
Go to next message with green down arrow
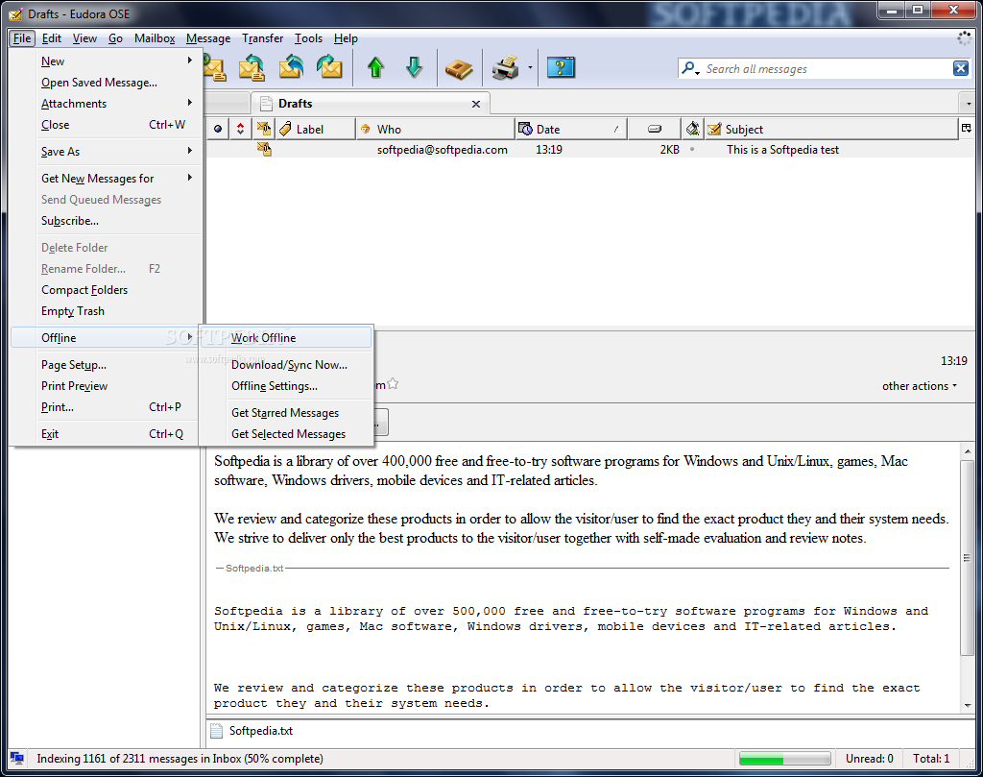click(x=414, y=67)
